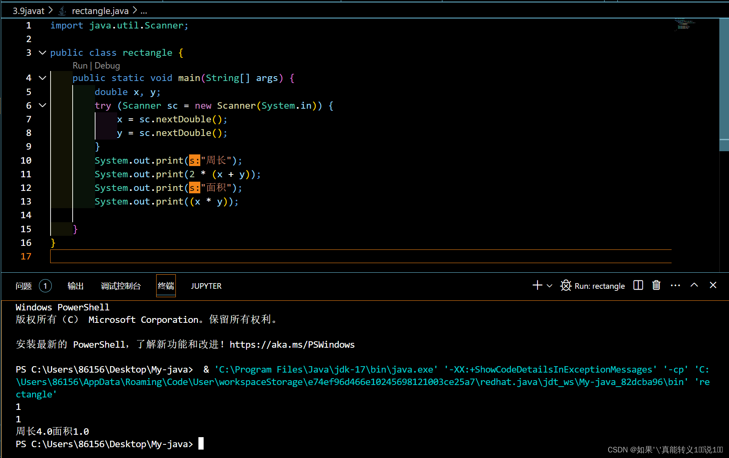This screenshot has width=729, height=458.
Task: Click line number 5 in the gutter
Action: tap(29, 92)
